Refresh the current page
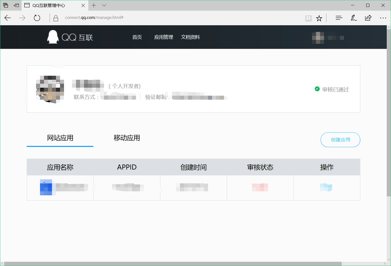Screen dimensions: 391x266 (37, 18)
